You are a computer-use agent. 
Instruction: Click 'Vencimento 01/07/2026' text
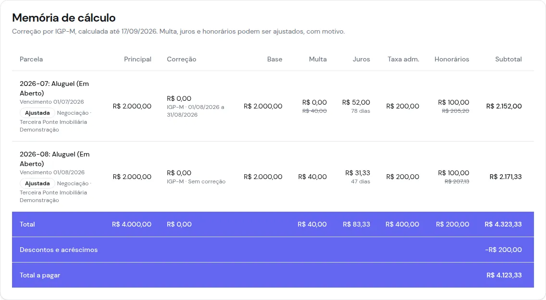point(52,102)
